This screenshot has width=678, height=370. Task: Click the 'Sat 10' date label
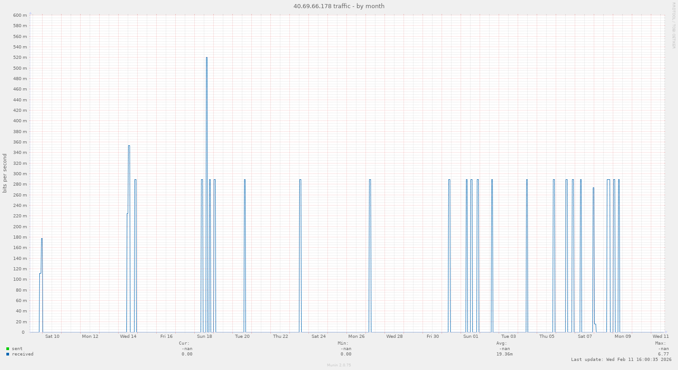coord(52,336)
